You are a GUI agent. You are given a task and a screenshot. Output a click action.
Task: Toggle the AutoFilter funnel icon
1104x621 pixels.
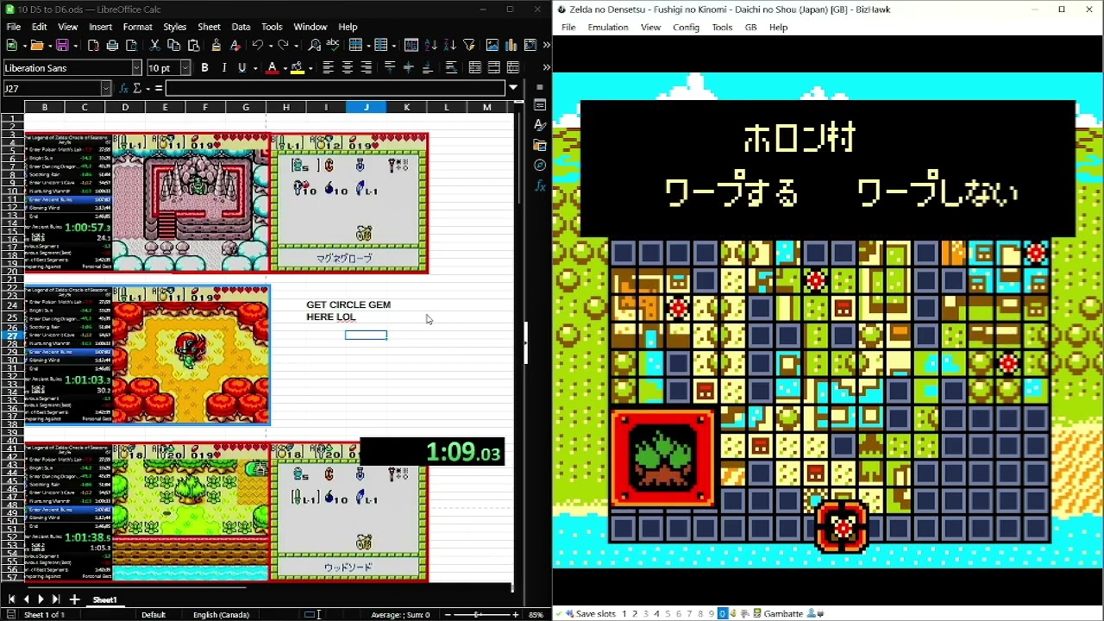[x=469, y=45]
